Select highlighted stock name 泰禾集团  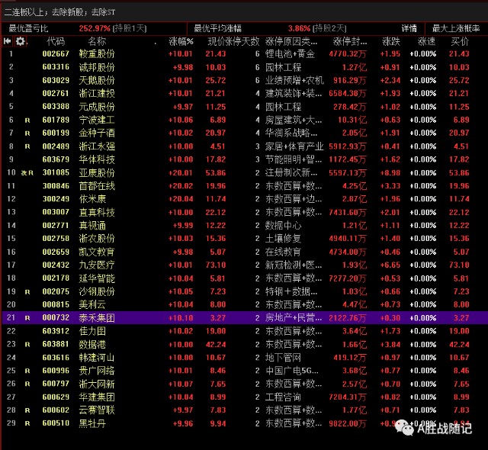pos(97,318)
